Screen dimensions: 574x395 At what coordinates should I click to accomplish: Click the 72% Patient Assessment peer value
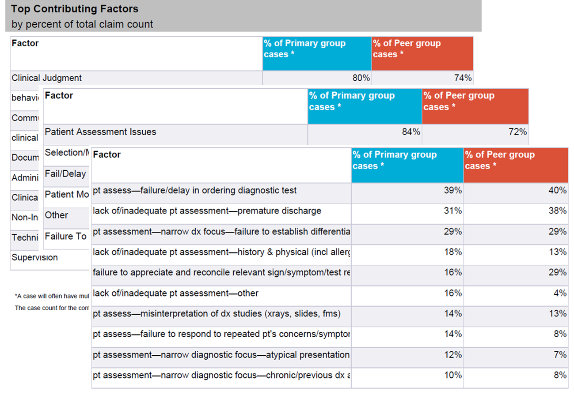(x=517, y=132)
